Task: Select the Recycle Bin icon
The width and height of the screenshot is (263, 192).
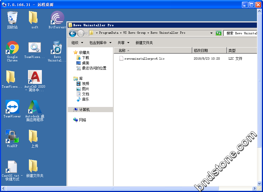Action: click(x=12, y=18)
